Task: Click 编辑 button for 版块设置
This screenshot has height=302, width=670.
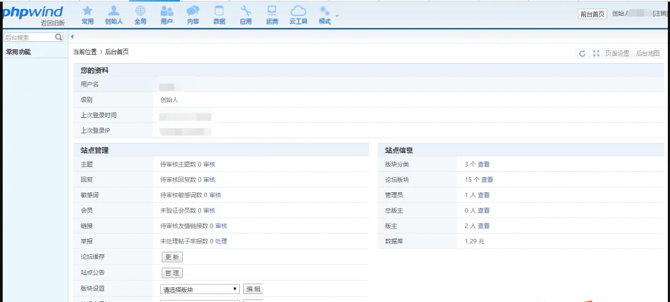Action: point(253,289)
